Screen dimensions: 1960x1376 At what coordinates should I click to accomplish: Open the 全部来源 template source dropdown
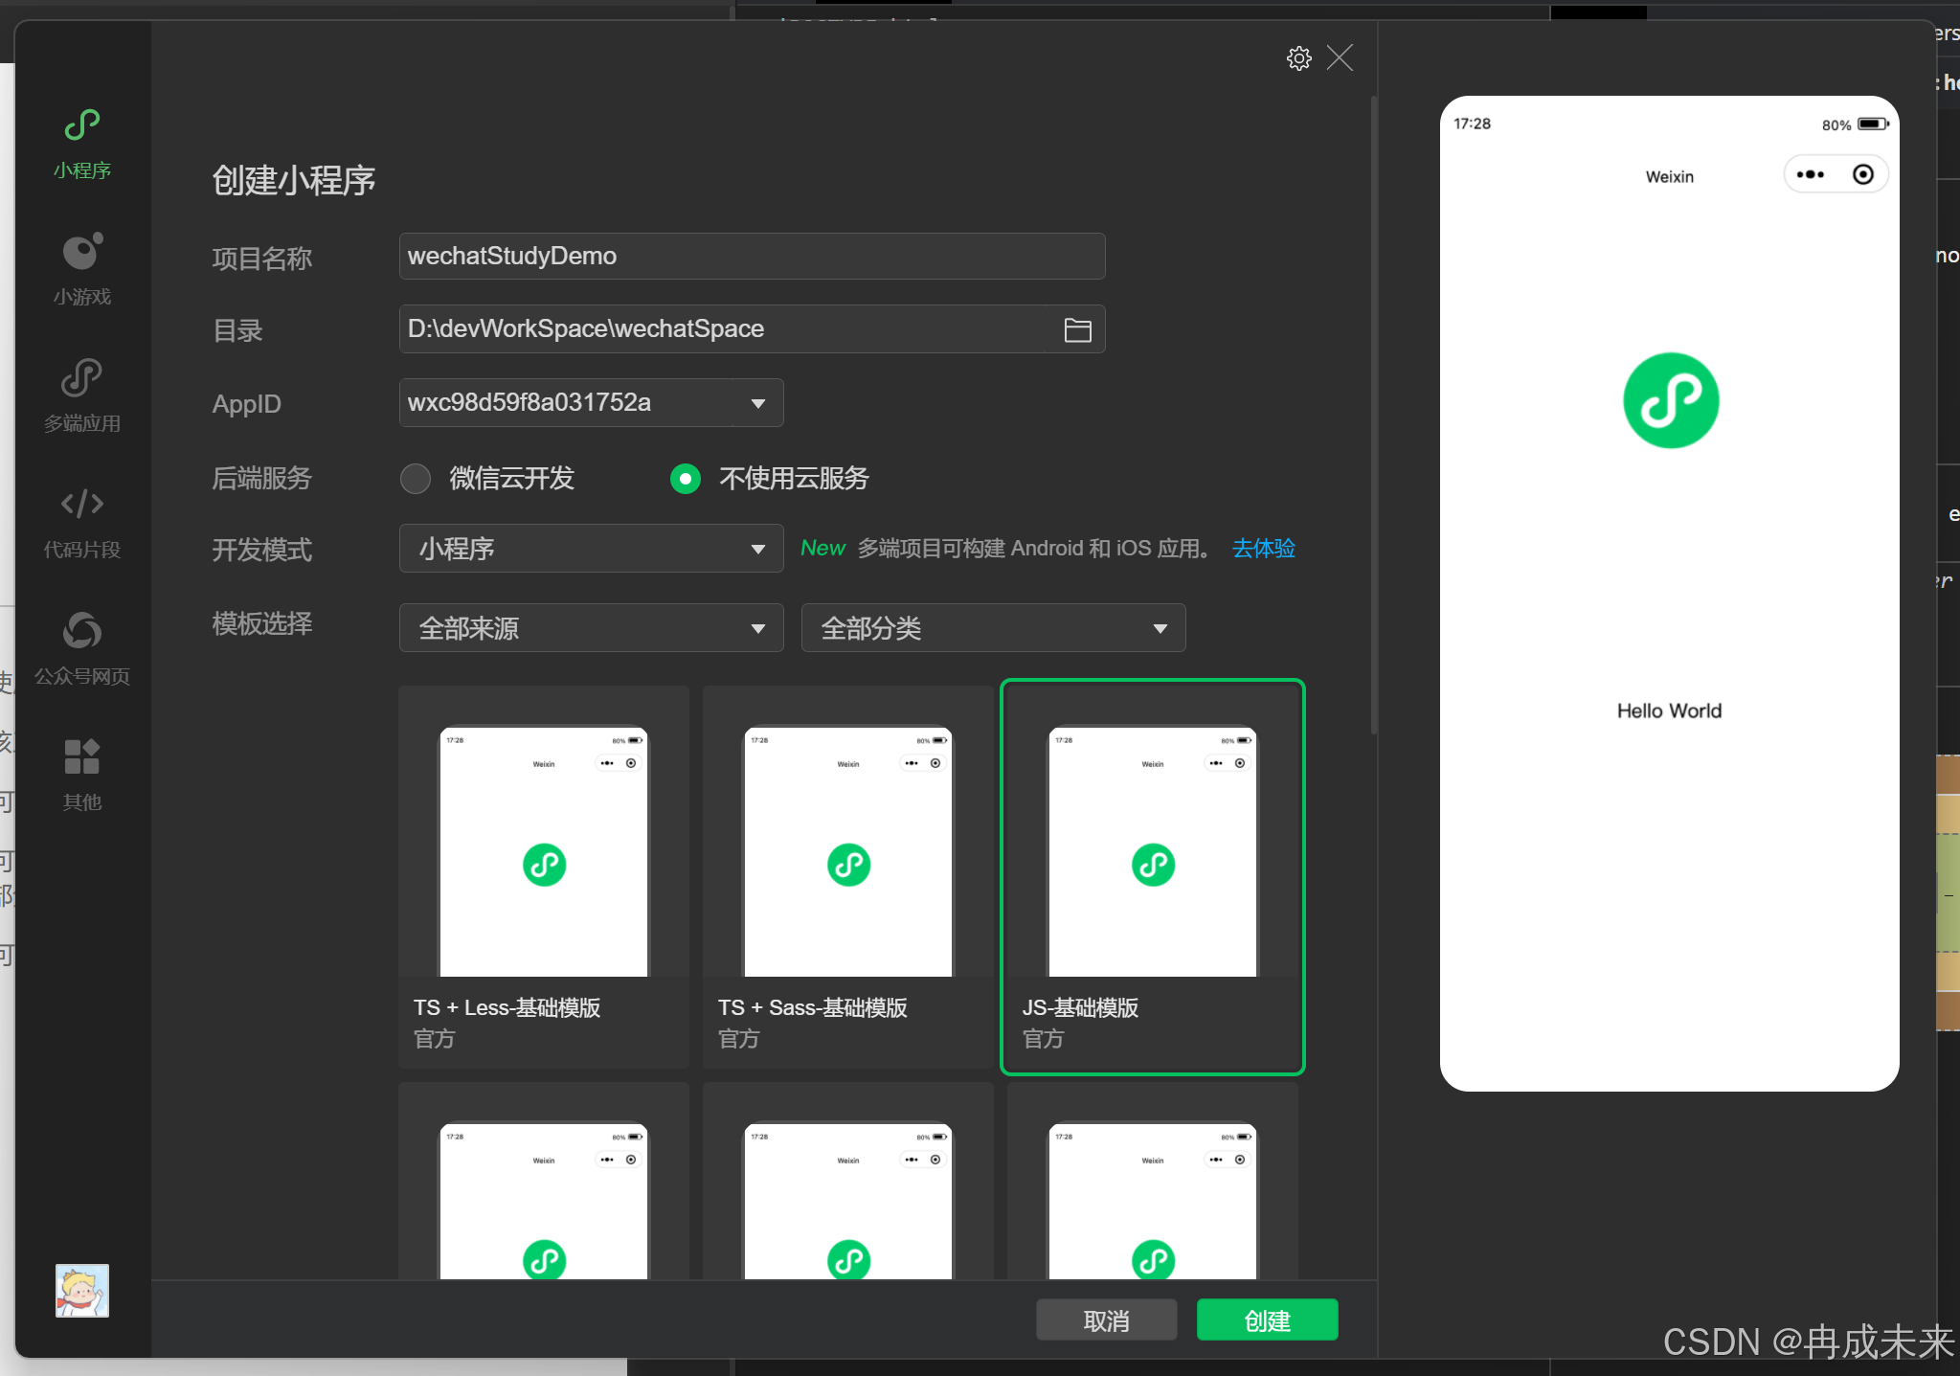click(591, 628)
